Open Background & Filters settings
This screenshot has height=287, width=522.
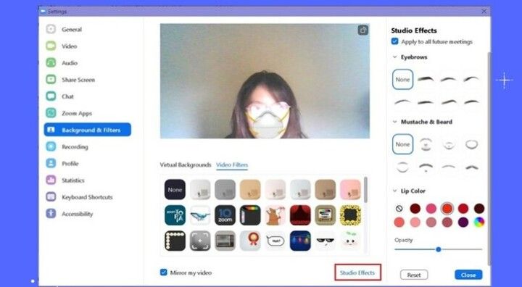[88, 130]
